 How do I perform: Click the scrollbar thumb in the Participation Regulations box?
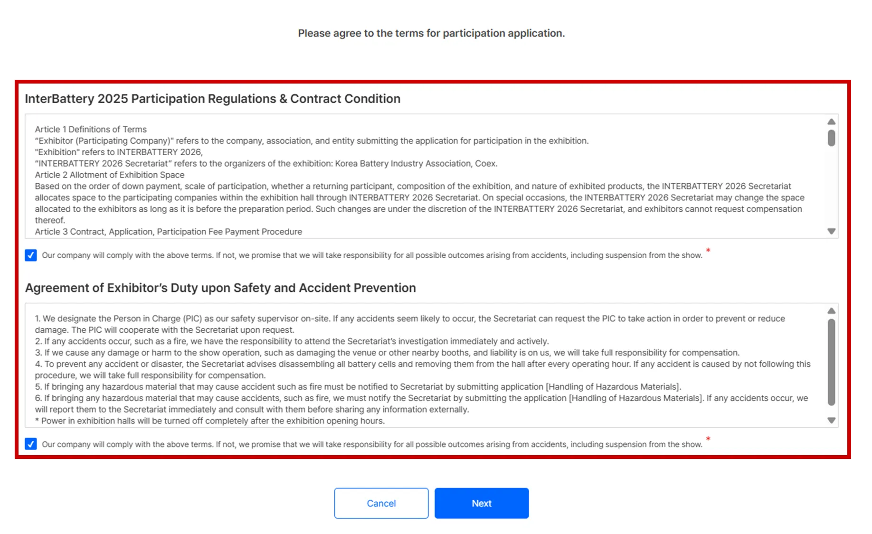pos(831,138)
